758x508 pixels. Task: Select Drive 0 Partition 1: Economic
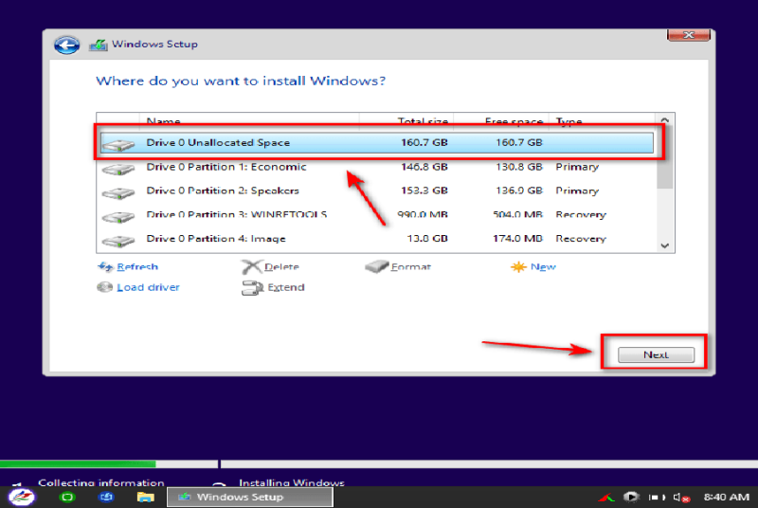[x=376, y=167]
